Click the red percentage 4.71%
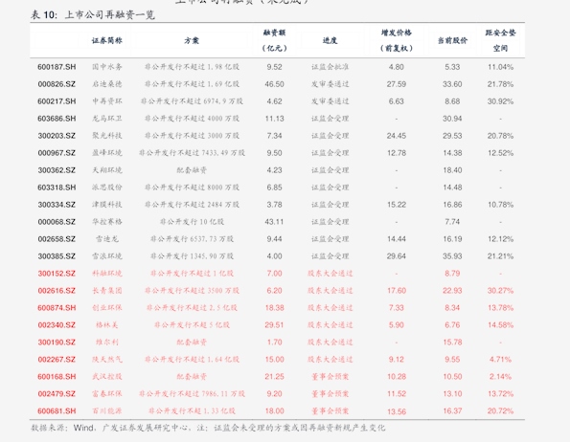The height and width of the screenshot is (442, 570). 501,360
